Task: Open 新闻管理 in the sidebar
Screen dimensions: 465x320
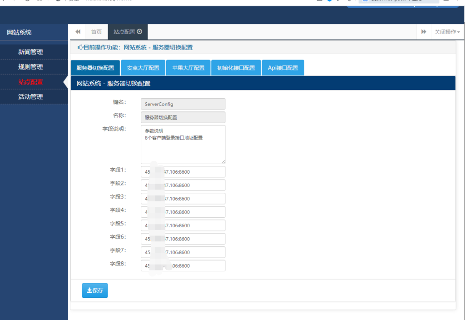Action: pos(30,52)
